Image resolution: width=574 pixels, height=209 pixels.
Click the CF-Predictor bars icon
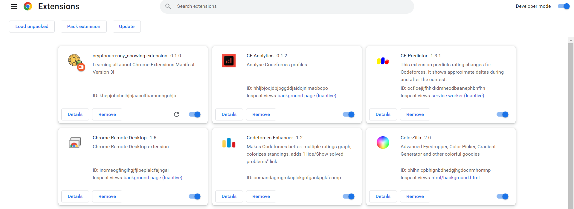click(x=383, y=61)
